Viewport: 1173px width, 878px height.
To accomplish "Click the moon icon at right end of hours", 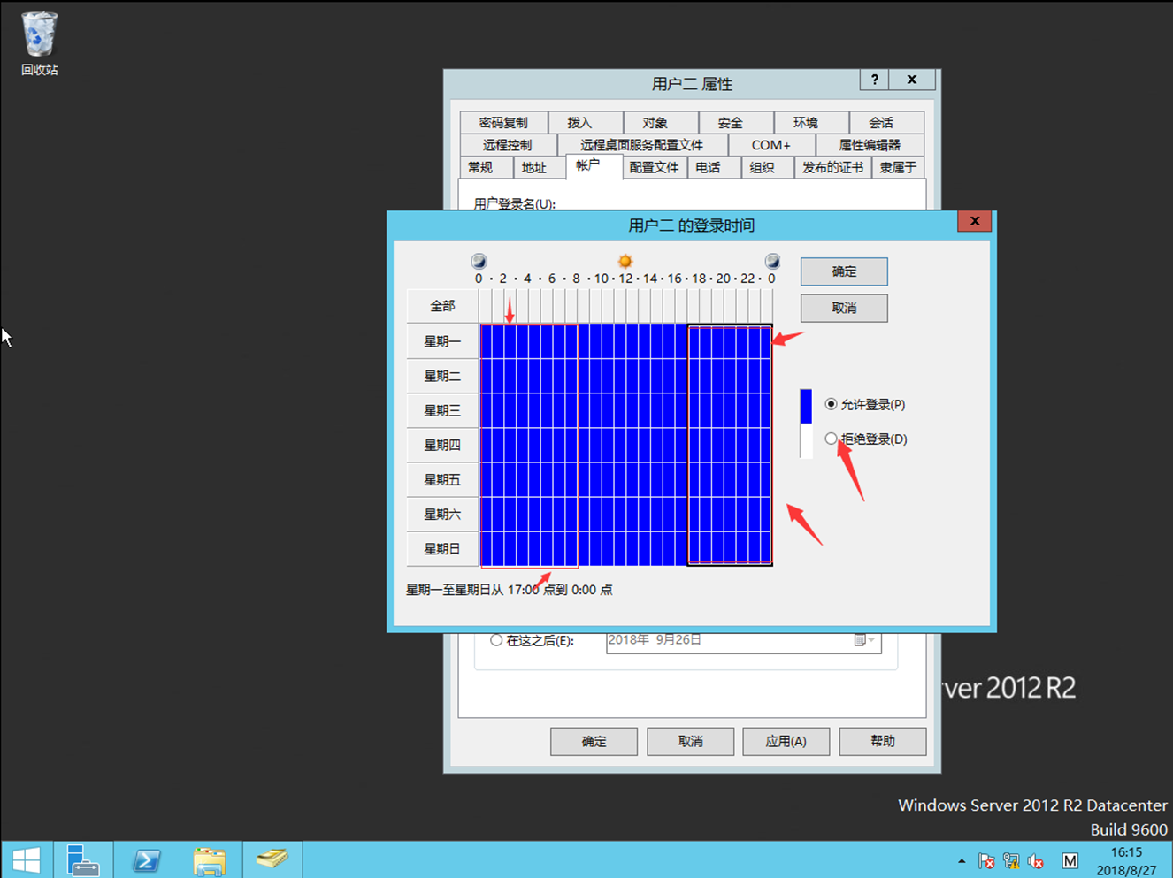I will [772, 261].
